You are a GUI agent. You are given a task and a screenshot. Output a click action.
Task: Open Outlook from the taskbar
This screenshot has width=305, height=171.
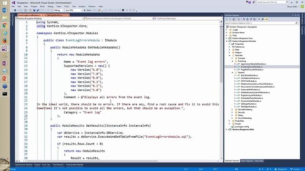(5, 10)
